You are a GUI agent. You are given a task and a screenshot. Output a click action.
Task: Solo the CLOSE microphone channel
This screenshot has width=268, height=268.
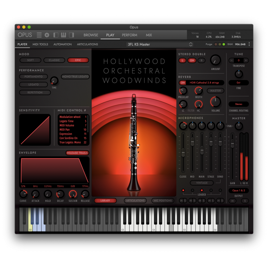185,201
